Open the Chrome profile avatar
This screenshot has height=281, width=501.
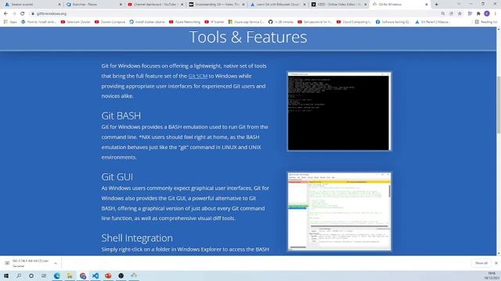click(x=487, y=14)
